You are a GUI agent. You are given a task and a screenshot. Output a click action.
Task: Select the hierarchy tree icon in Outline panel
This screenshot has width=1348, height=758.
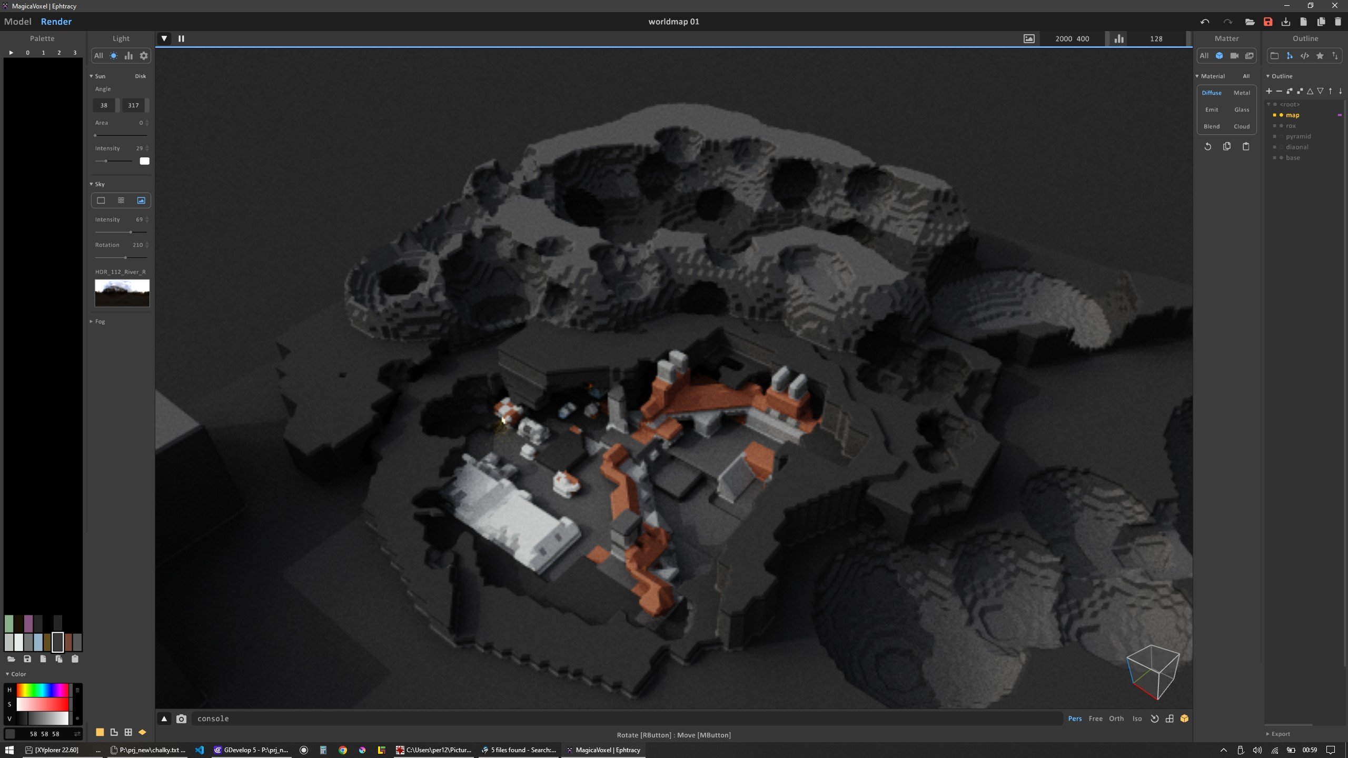1290,56
